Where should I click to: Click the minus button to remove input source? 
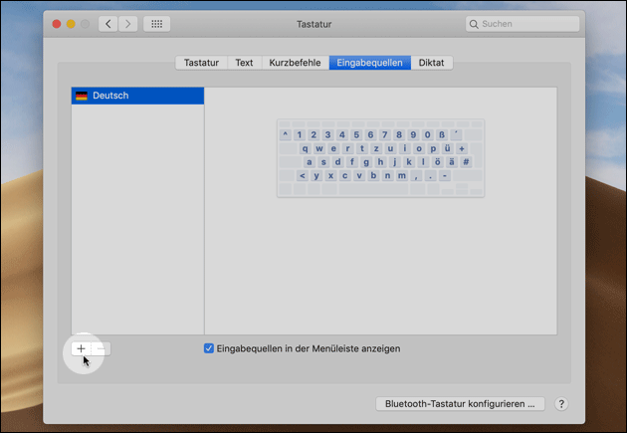pyautogui.click(x=102, y=348)
